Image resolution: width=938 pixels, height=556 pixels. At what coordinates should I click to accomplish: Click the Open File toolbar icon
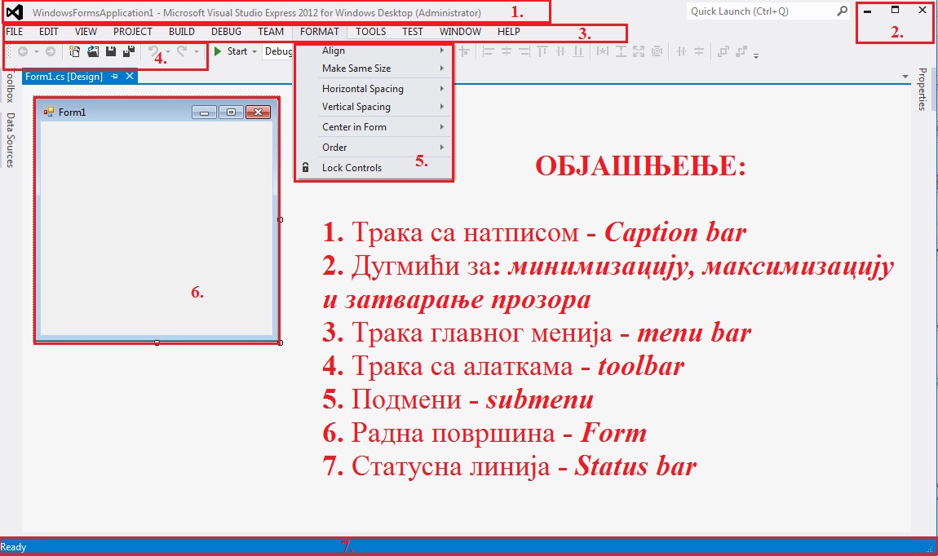tap(92, 51)
